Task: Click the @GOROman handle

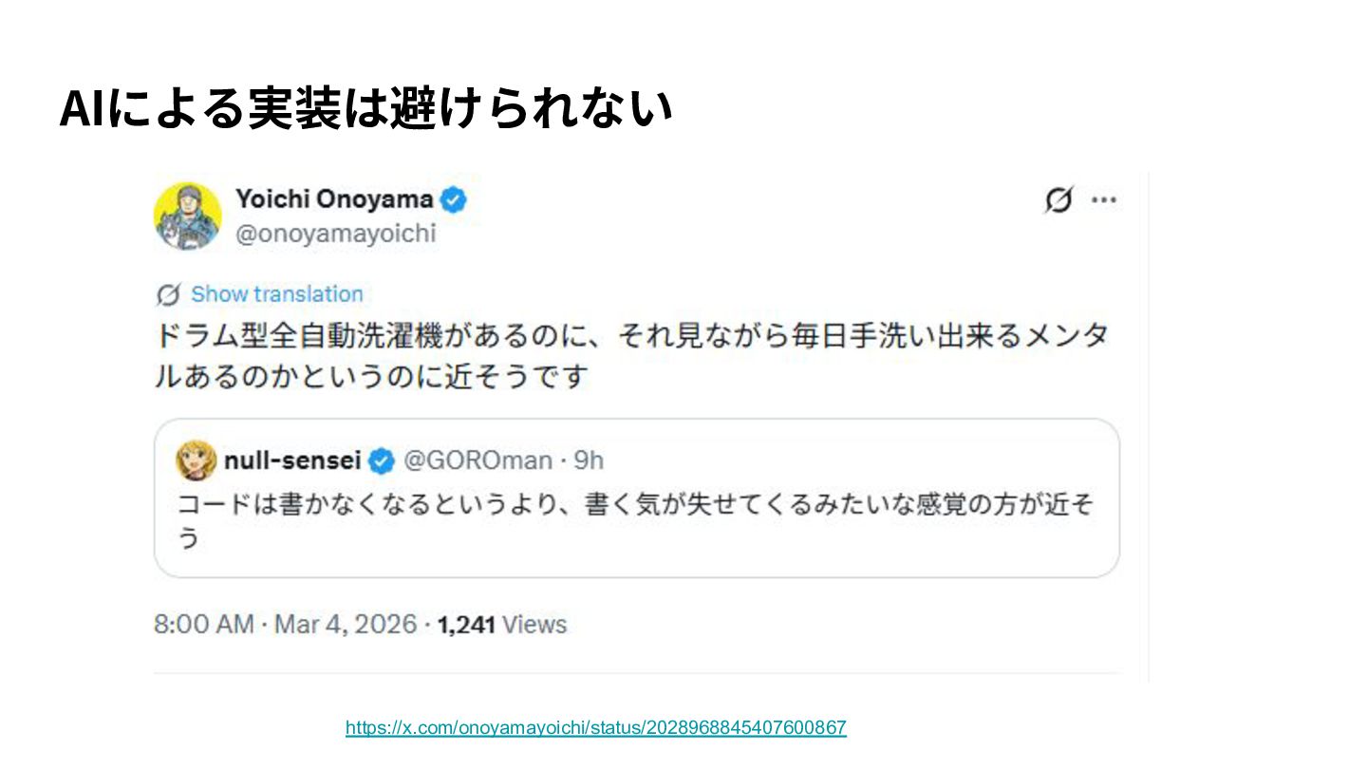Action: tap(478, 461)
